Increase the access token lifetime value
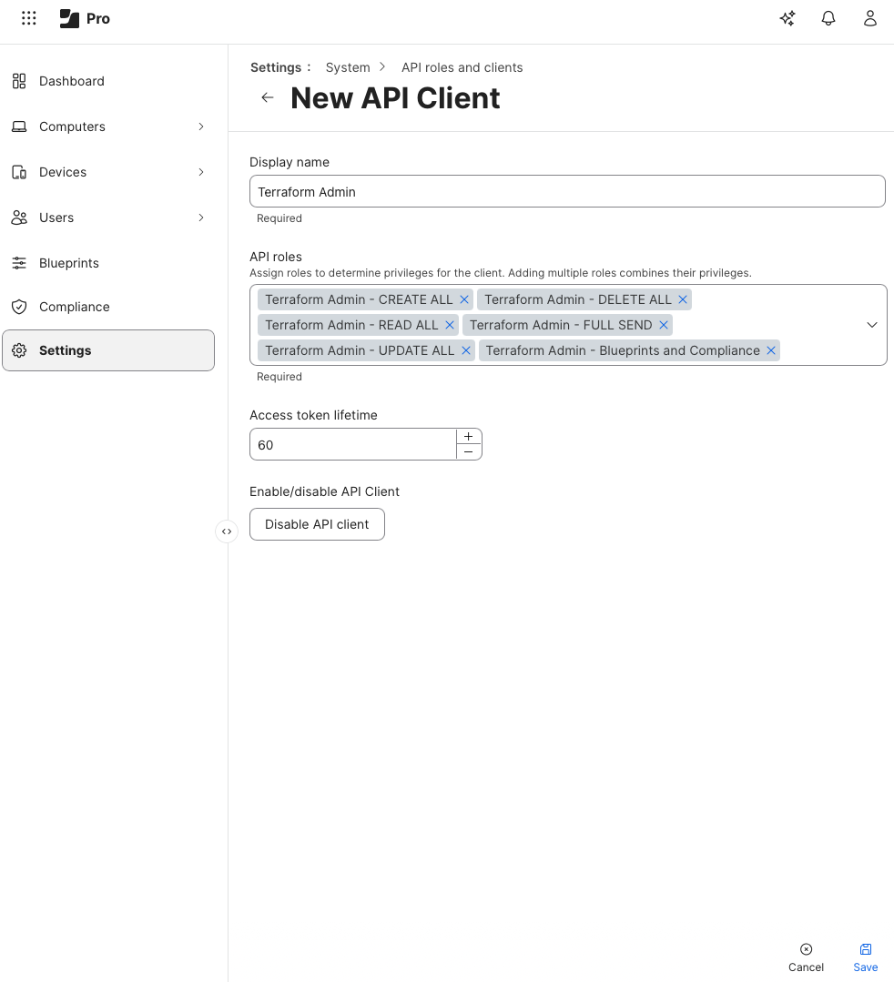 coord(468,437)
